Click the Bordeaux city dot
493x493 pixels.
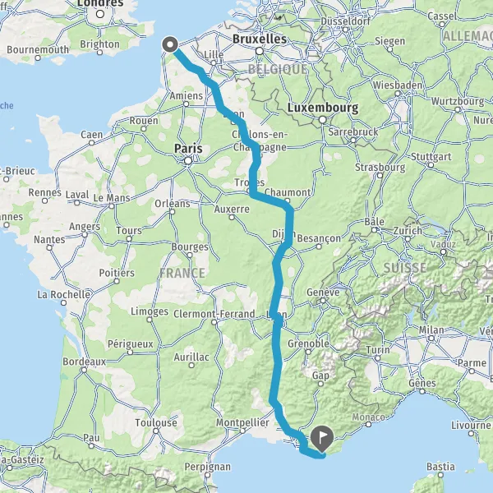click(85, 370)
